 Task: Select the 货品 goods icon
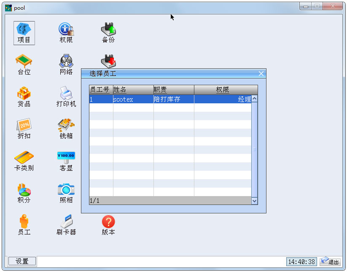[24, 97]
